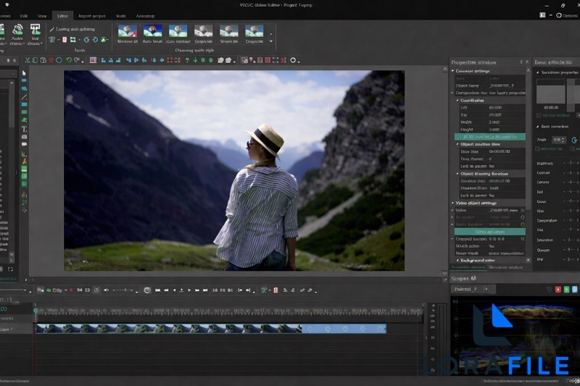This screenshot has height=386, width=580.
Task: Select the text T tool in left sidebar
Action: click(24, 129)
